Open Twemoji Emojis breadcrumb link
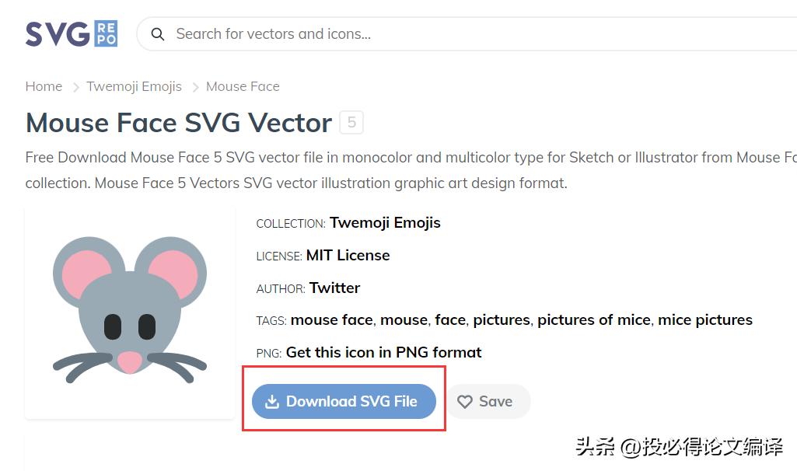 tap(134, 86)
